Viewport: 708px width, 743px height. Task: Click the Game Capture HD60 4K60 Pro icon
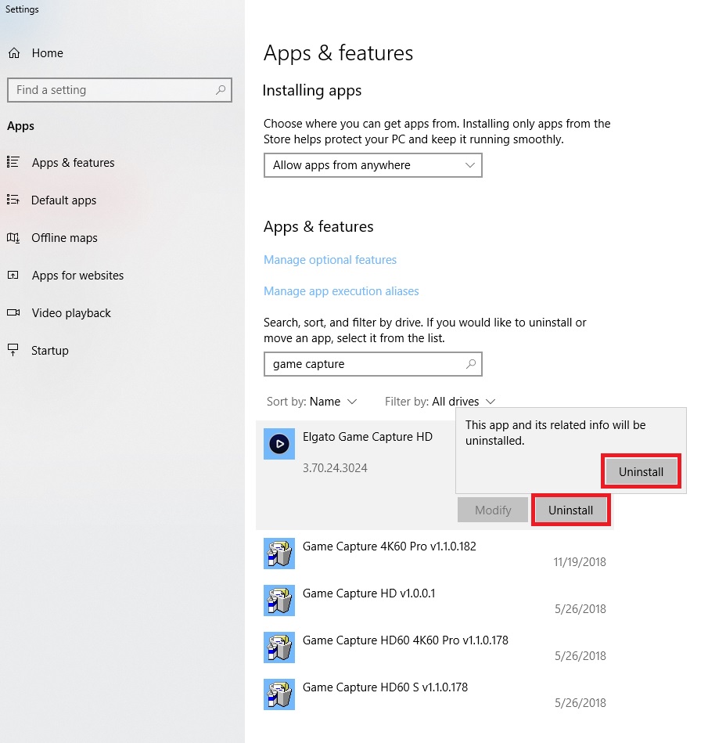pyautogui.click(x=279, y=647)
